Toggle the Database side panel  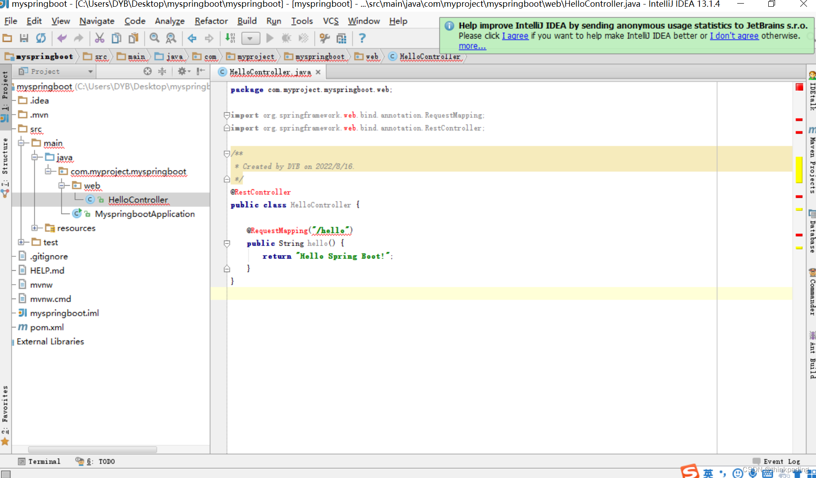(x=812, y=232)
